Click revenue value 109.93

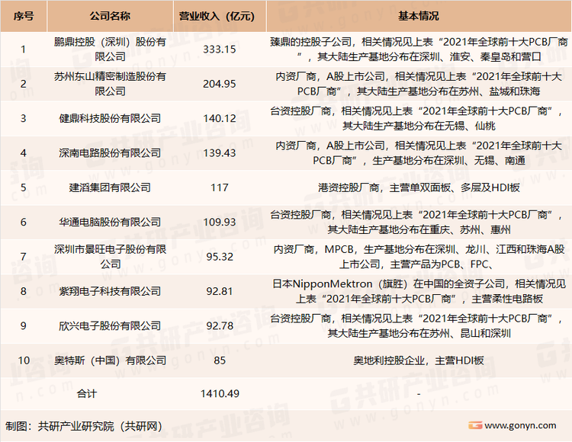coord(220,222)
